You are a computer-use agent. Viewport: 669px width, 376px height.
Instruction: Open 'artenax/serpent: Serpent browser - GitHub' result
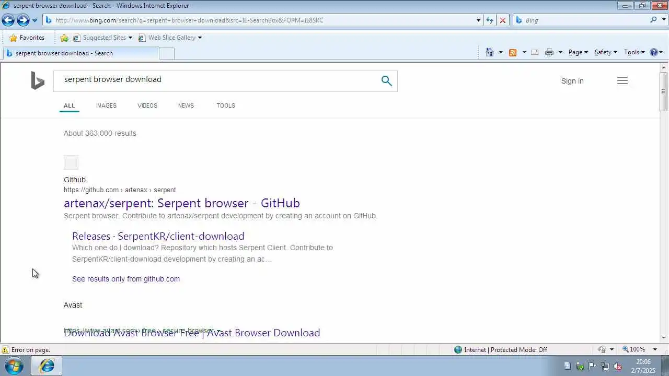pyautogui.click(x=182, y=203)
